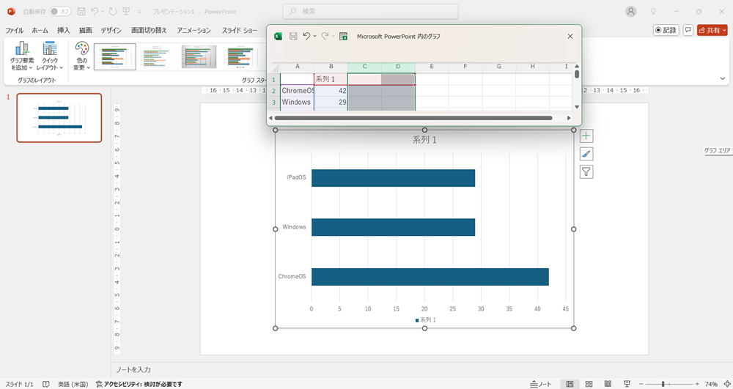Viewport: 733px width, 389px height.
Task: Click the 系列 1 legend entry
Action: (425, 320)
